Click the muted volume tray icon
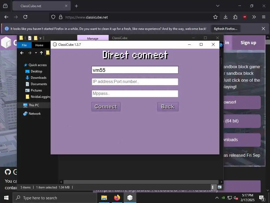Screen dimensions: 270x203 click(236, 198)
